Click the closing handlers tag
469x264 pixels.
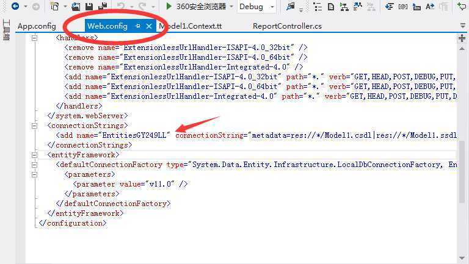79,106
